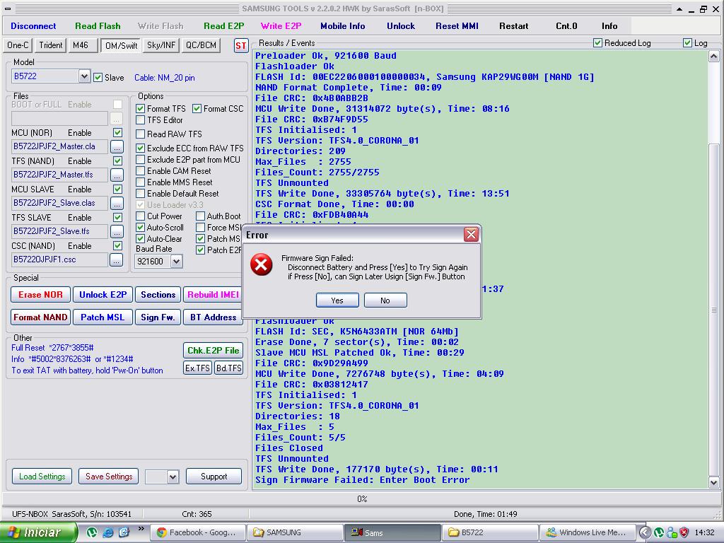Uncheck Format CSC option
724x543 pixels.
(x=197, y=109)
